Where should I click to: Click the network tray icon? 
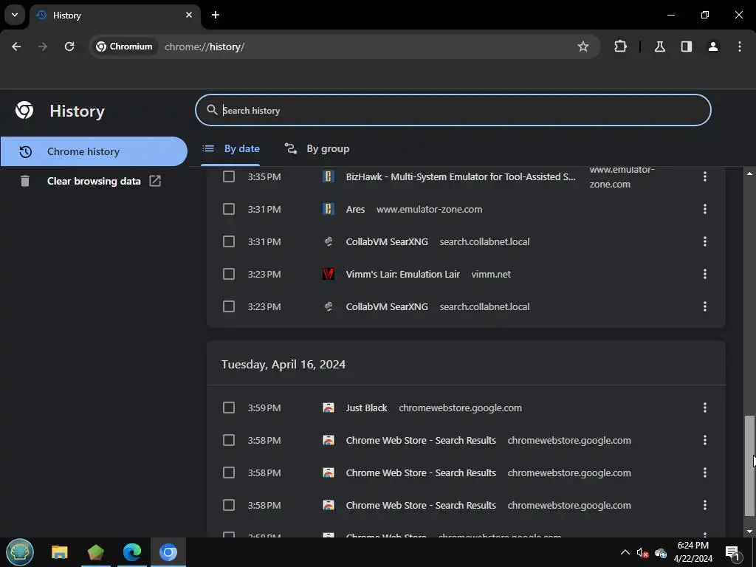(661, 552)
